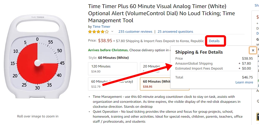Click the product title text
Image resolution: width=259 pixels, height=125 pixels.
click(161, 14)
